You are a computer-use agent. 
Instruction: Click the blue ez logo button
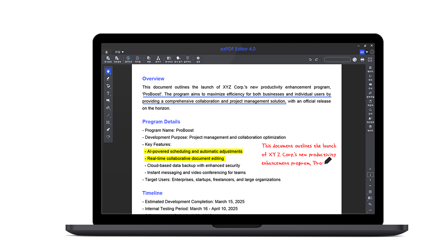click(x=362, y=52)
